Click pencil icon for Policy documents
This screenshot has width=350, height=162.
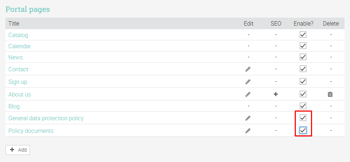[x=248, y=131]
